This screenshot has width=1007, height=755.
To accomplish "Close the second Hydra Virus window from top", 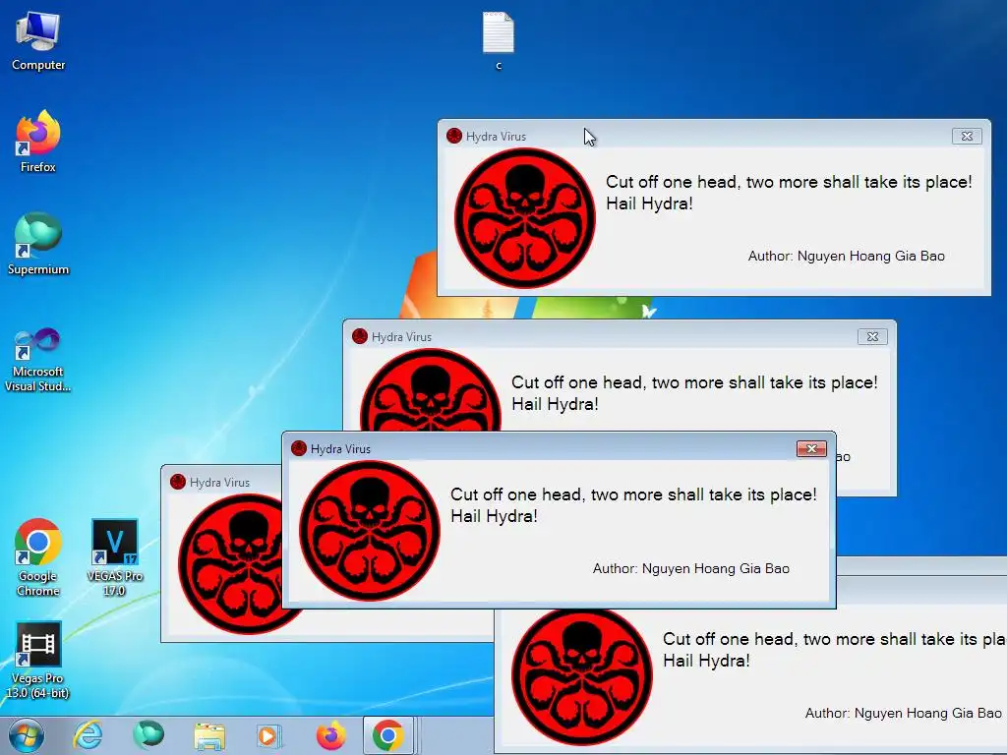I will [872, 336].
